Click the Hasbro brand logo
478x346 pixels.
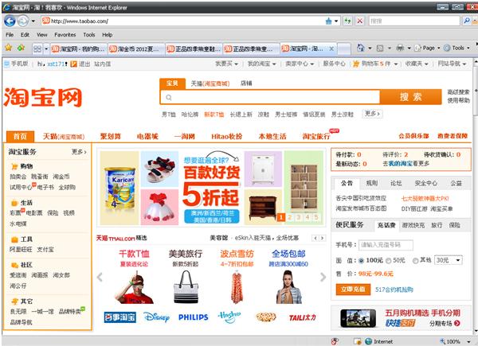coord(229,317)
